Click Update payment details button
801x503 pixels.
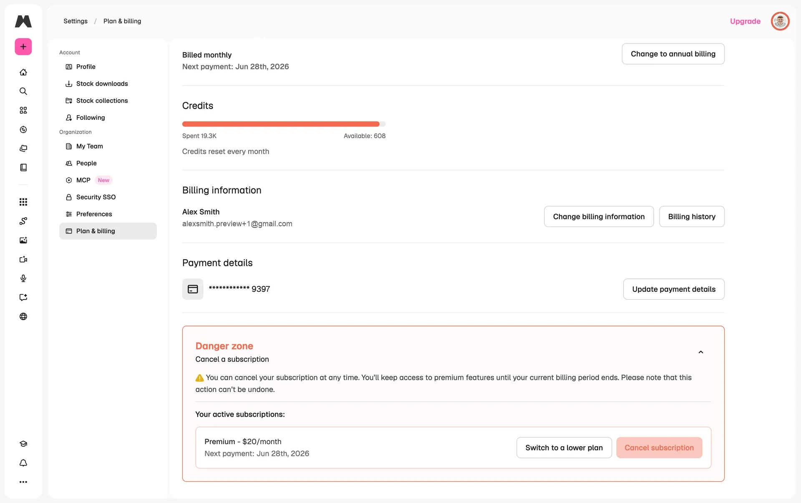pos(674,289)
